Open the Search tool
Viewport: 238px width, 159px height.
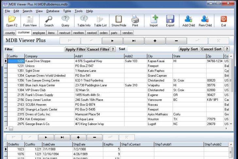pyautogui.click(x=49, y=21)
